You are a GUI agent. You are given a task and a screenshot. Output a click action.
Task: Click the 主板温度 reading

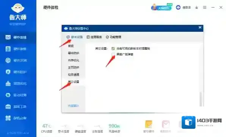coord(97,128)
